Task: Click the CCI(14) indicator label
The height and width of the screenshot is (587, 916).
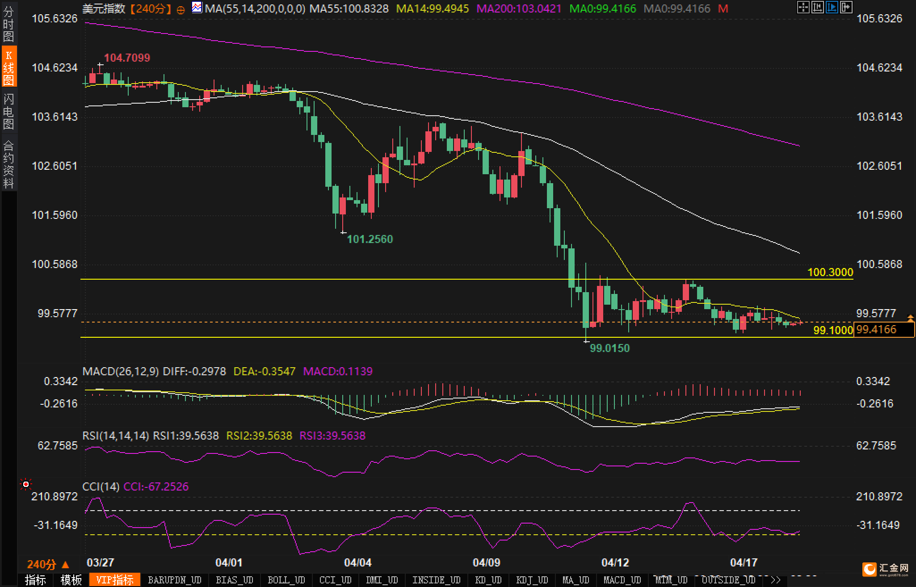Action: pos(101,486)
